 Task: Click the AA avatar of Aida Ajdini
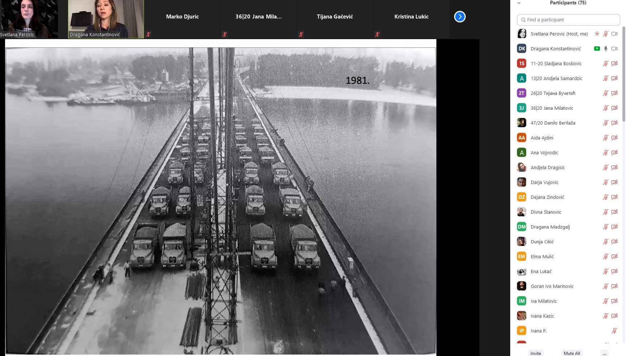point(521,138)
